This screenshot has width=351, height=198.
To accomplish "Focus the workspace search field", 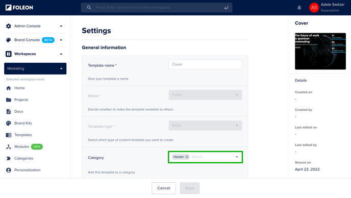I will coord(157,8).
